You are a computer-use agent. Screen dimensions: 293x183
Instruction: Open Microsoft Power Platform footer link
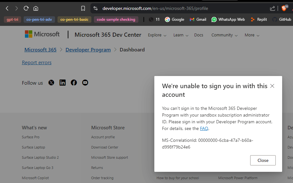[x=238, y=178]
